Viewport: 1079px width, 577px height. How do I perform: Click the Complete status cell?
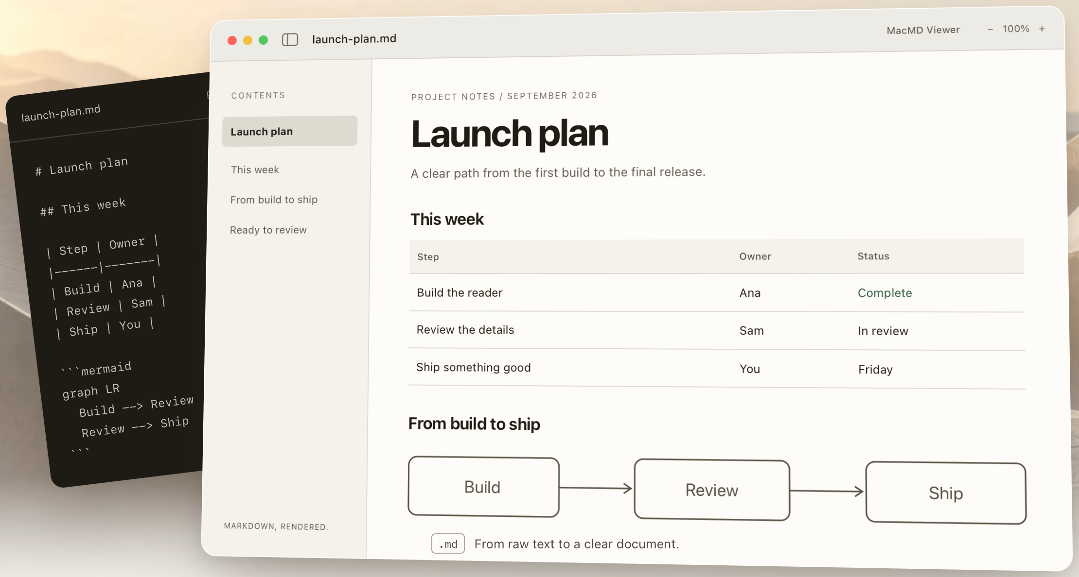(x=884, y=293)
